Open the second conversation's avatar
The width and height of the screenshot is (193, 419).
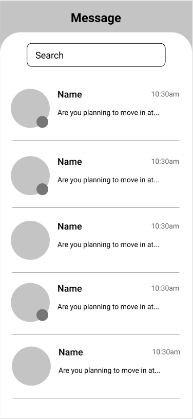coord(30,176)
